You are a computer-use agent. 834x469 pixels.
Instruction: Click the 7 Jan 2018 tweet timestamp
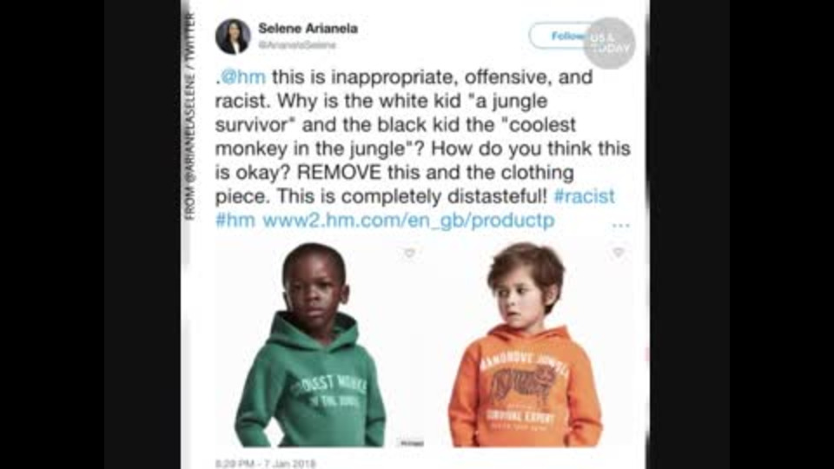point(266,464)
